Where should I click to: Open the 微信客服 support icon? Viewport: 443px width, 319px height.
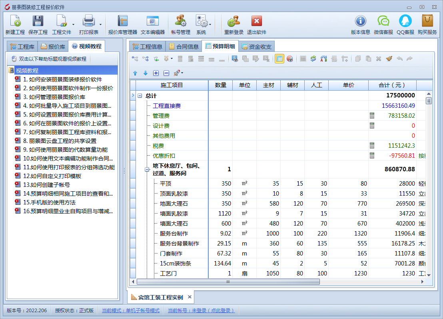click(x=383, y=21)
